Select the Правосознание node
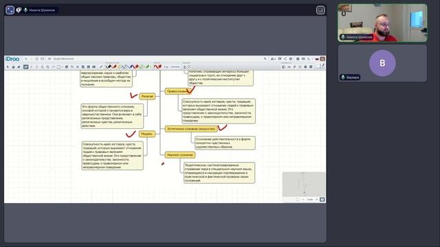This screenshot has width=440, height=247. [x=178, y=91]
